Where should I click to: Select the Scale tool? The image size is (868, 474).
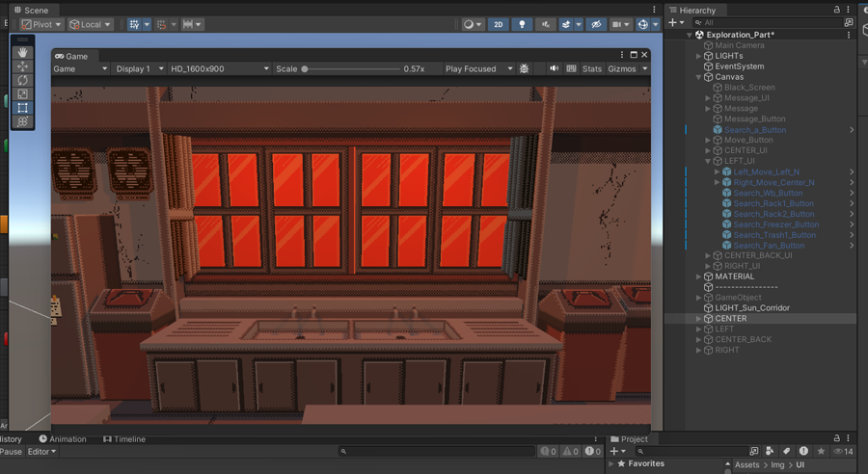coord(22,94)
